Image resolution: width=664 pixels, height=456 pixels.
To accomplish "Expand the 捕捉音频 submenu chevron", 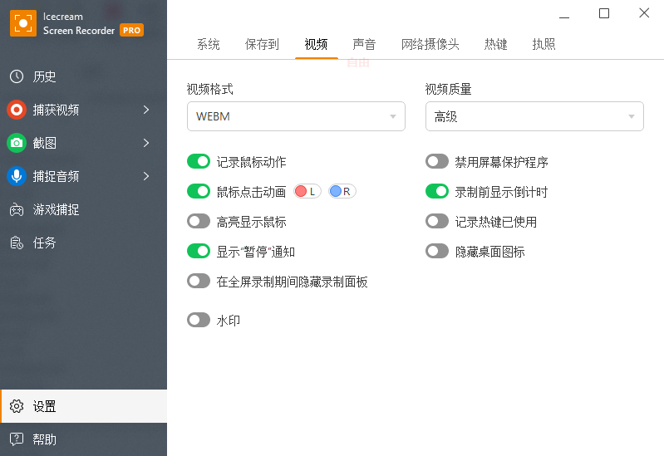I will tap(146, 176).
